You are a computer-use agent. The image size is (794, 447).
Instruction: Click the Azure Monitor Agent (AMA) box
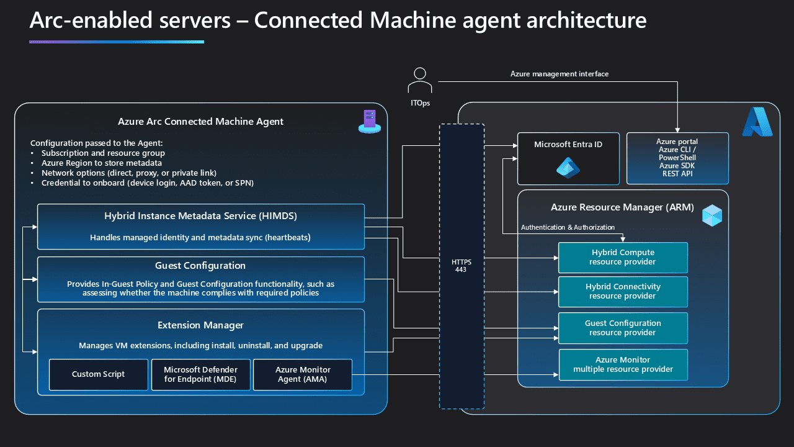[x=302, y=374]
